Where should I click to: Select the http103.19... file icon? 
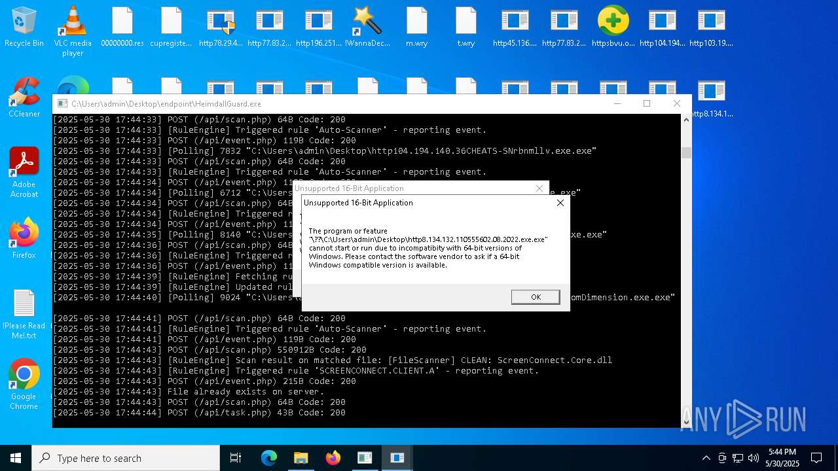pyautogui.click(x=711, y=27)
